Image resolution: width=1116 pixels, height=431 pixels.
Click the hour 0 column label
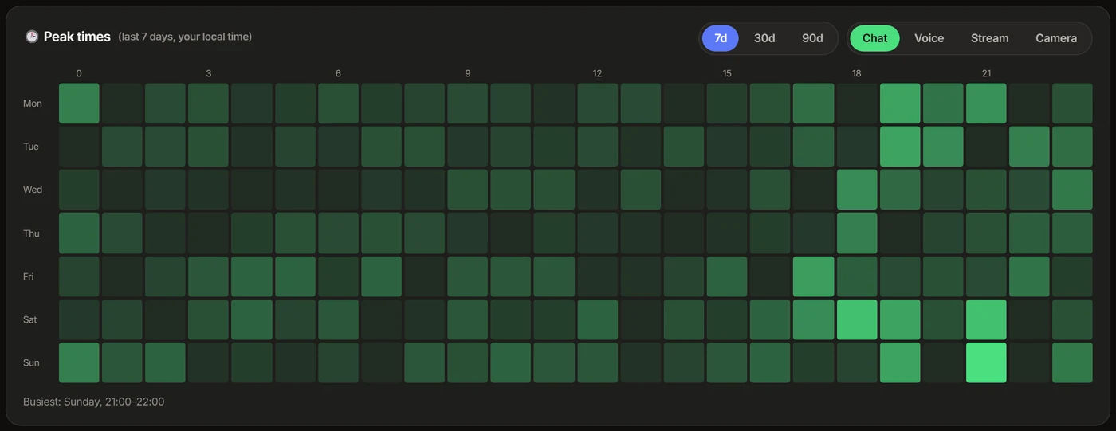click(x=79, y=73)
